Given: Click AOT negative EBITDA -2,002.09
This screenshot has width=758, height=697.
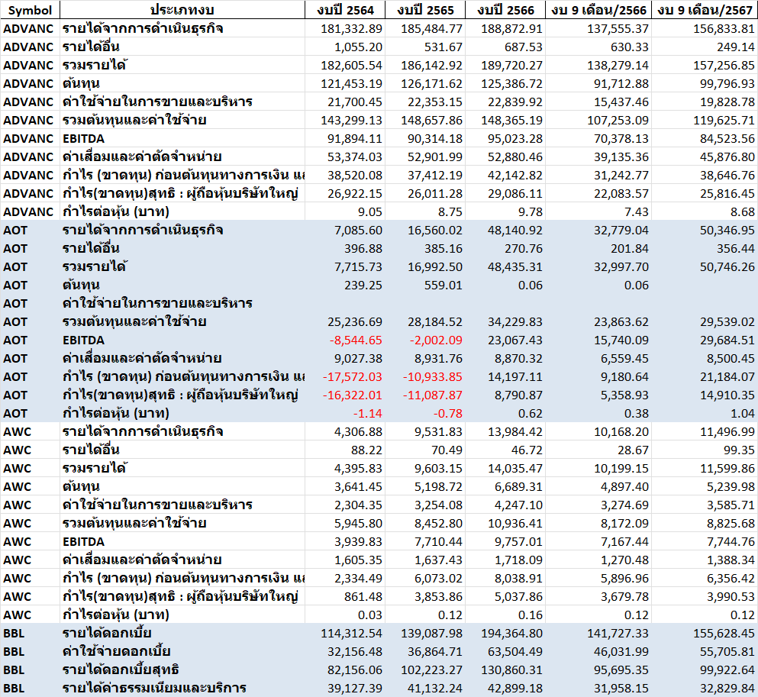Looking at the screenshot, I should click(x=436, y=340).
